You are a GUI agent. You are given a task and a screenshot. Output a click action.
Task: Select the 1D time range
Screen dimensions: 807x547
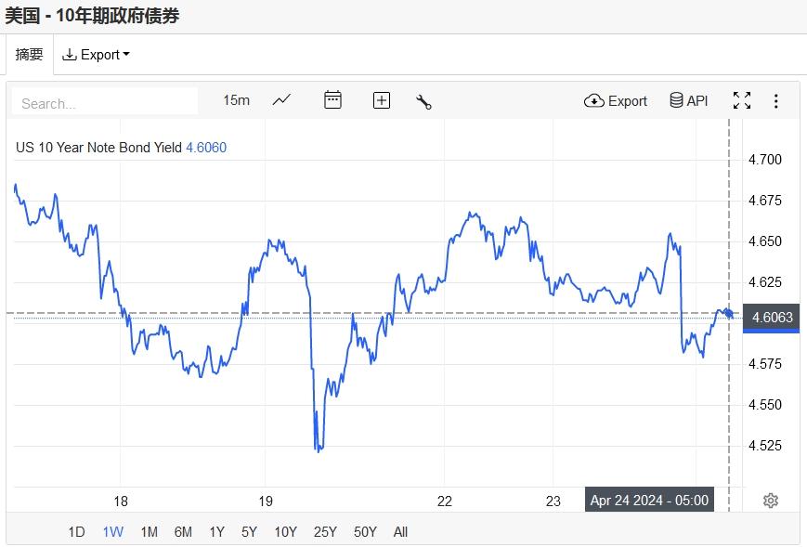(76, 532)
